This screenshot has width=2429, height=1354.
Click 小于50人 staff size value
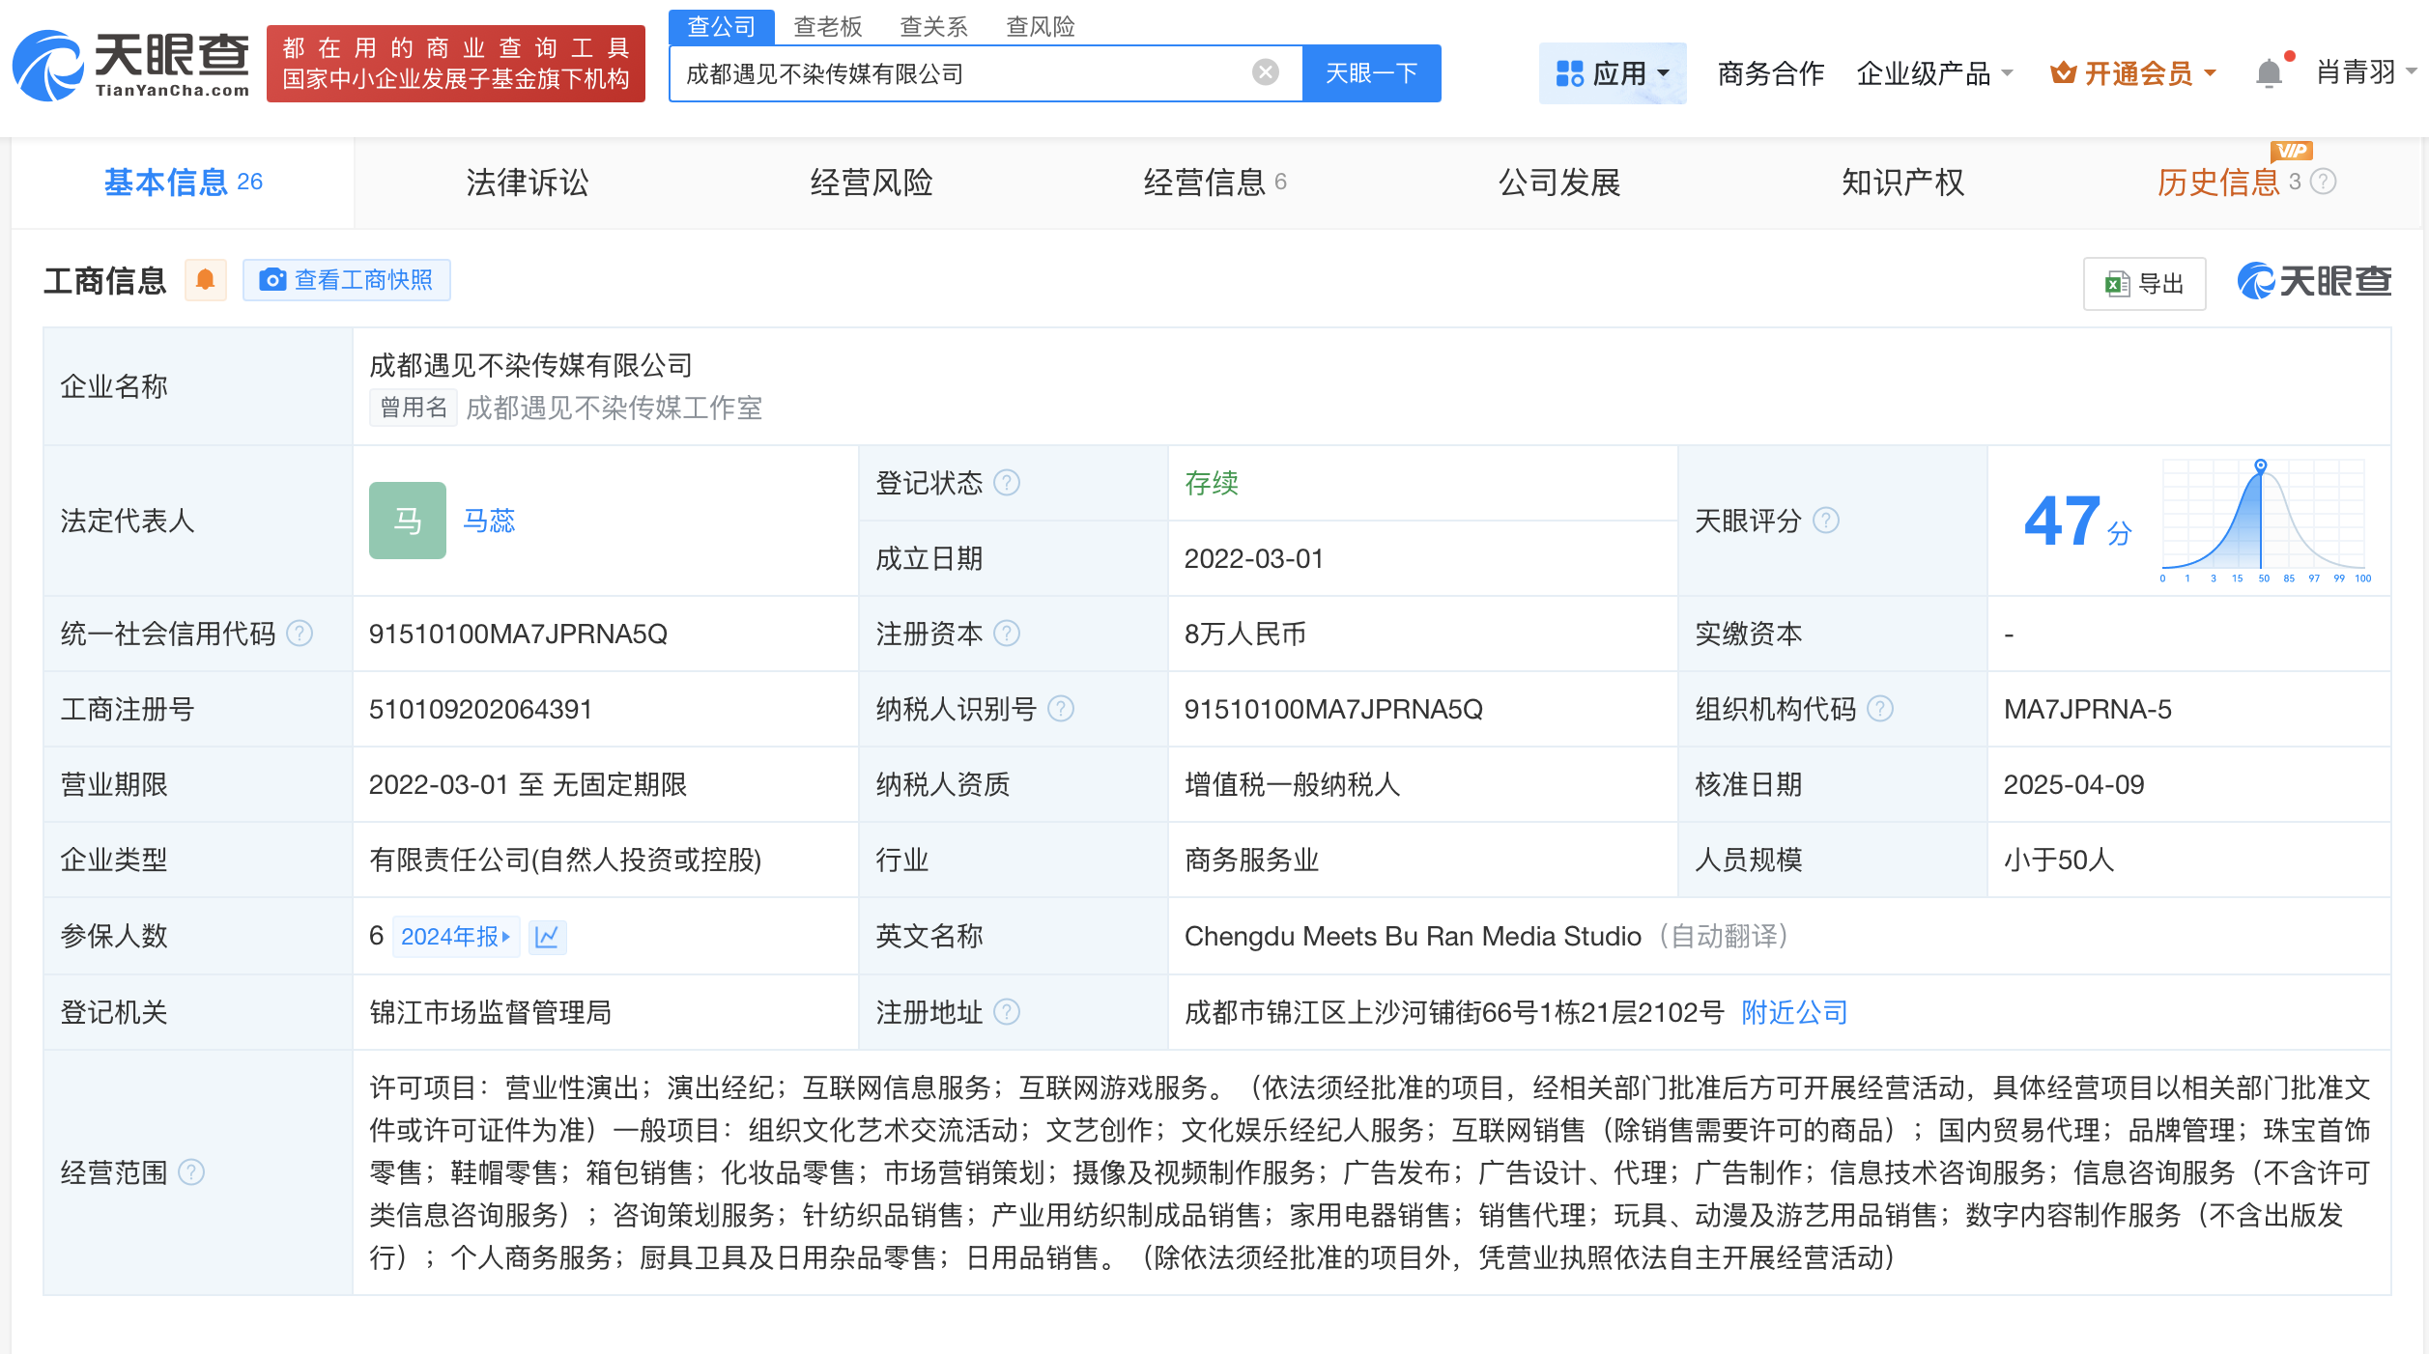[x=2059, y=860]
